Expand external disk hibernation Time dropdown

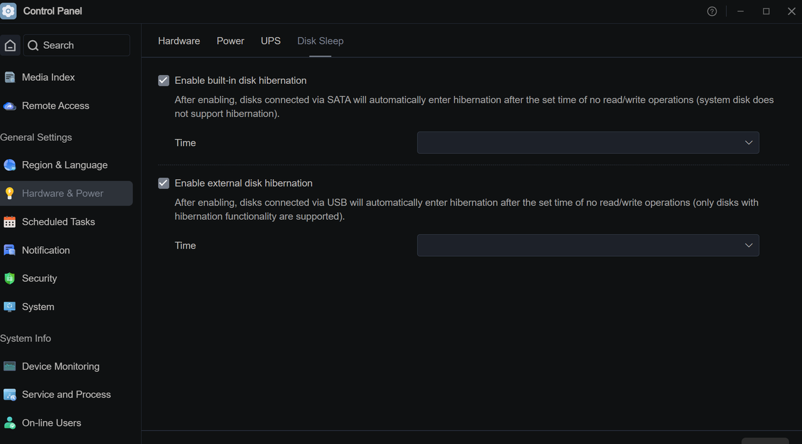click(588, 245)
